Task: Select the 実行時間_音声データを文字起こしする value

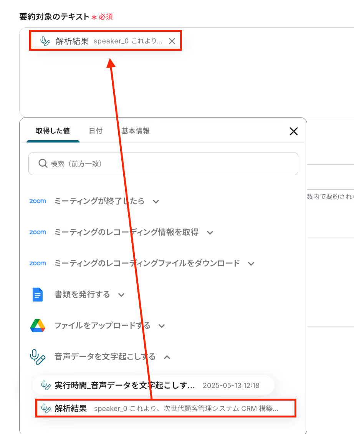Action: pos(153,385)
